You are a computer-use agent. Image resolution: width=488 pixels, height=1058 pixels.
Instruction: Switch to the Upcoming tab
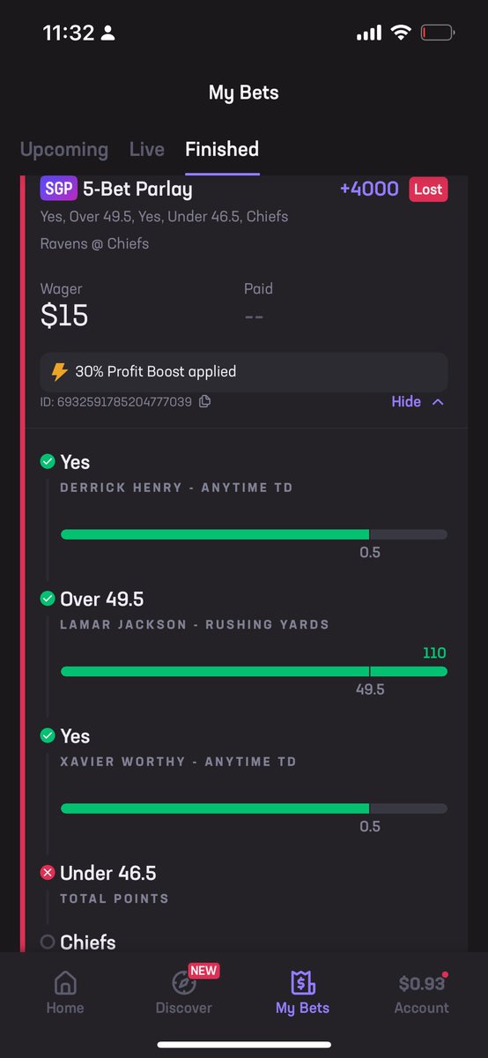click(64, 149)
